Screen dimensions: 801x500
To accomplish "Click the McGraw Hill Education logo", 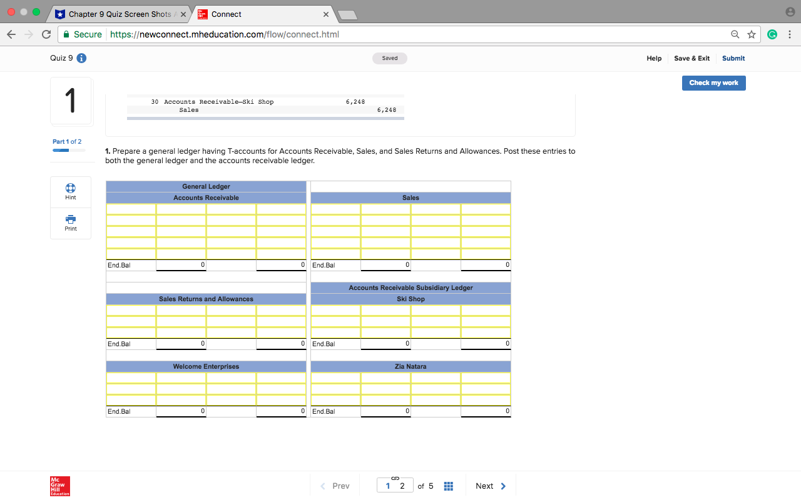I will 60,486.
